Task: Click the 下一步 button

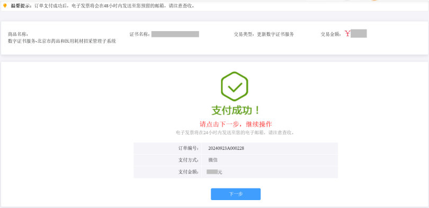Action: coord(236,194)
